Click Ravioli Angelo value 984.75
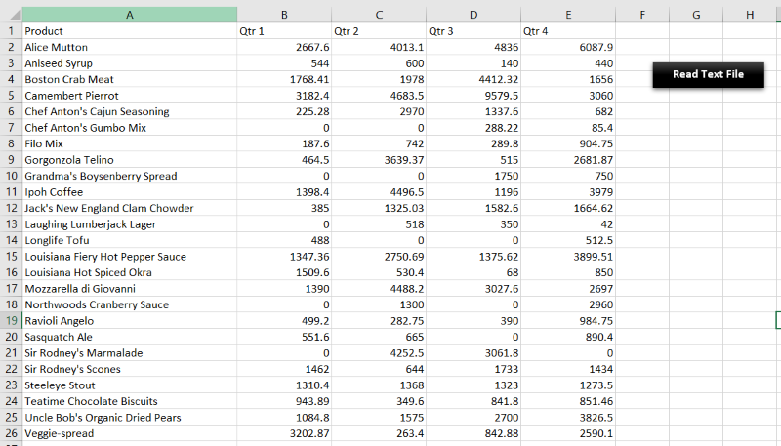The height and width of the screenshot is (446, 781). 568,320
